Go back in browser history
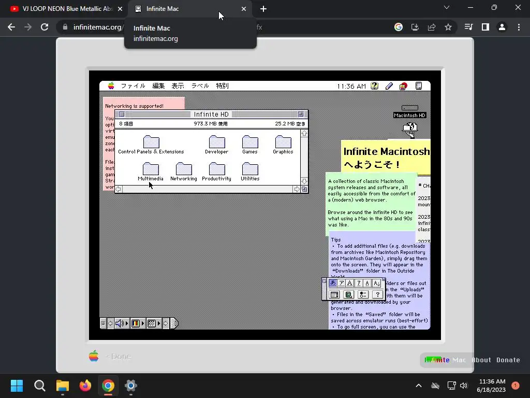Image resolution: width=530 pixels, height=398 pixels. 11,27
